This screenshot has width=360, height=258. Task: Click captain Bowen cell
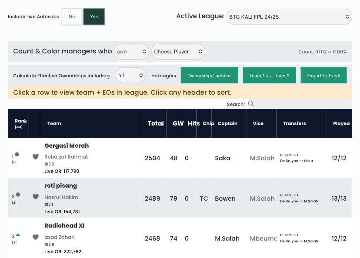point(225,198)
